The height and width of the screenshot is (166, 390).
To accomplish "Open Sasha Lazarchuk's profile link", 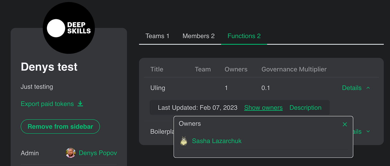I will (217, 141).
